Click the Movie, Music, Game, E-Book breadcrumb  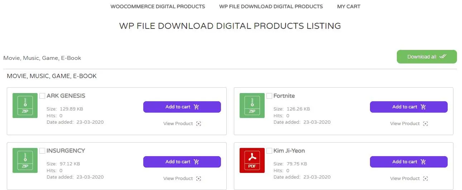click(x=42, y=58)
